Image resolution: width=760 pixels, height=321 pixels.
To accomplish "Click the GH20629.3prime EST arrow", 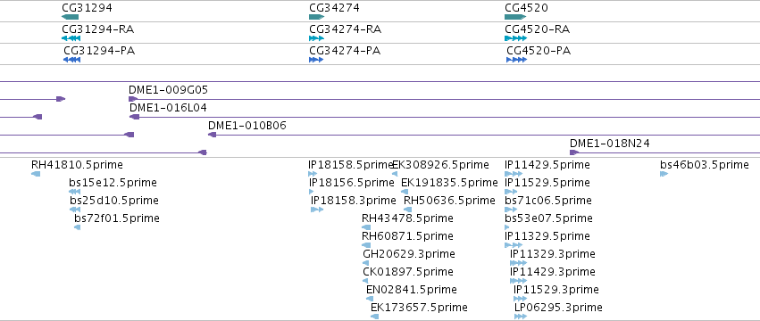I will pos(365,263).
